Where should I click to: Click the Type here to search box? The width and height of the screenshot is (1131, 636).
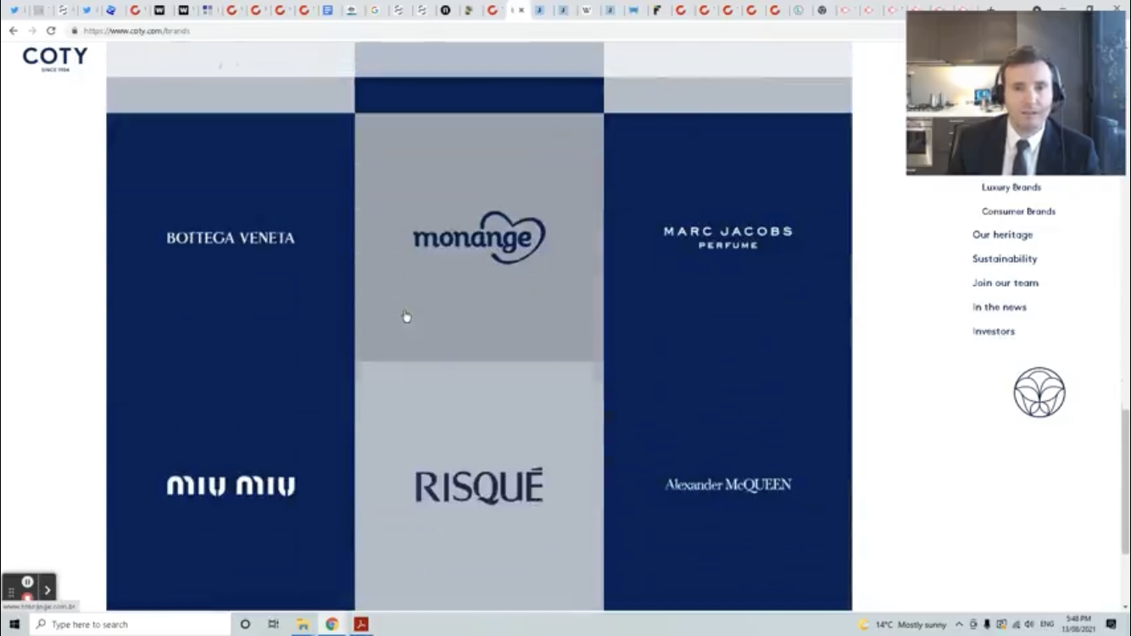[130, 624]
